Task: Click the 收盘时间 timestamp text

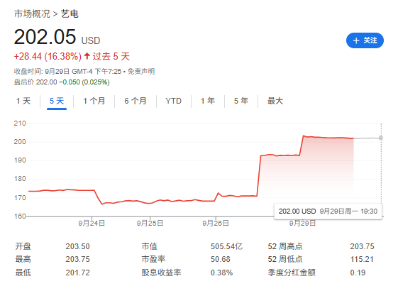Action: click(x=67, y=72)
